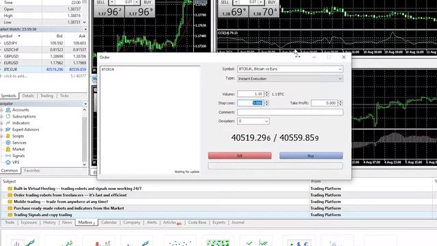This screenshot has width=437, height=246.
Task: Open the Calendar tab in Toolbox
Action: [109, 223]
